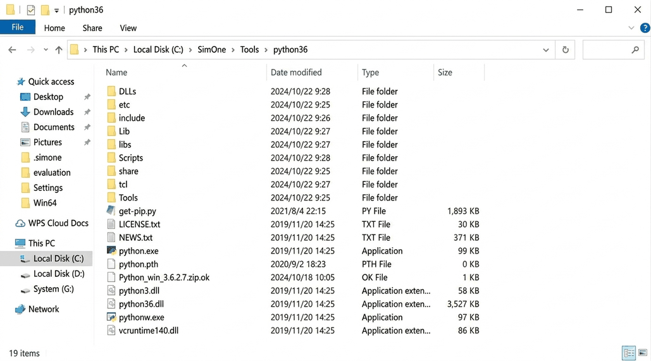The width and height of the screenshot is (651, 361).
Task: Sort by Name column header
Action: click(x=116, y=72)
